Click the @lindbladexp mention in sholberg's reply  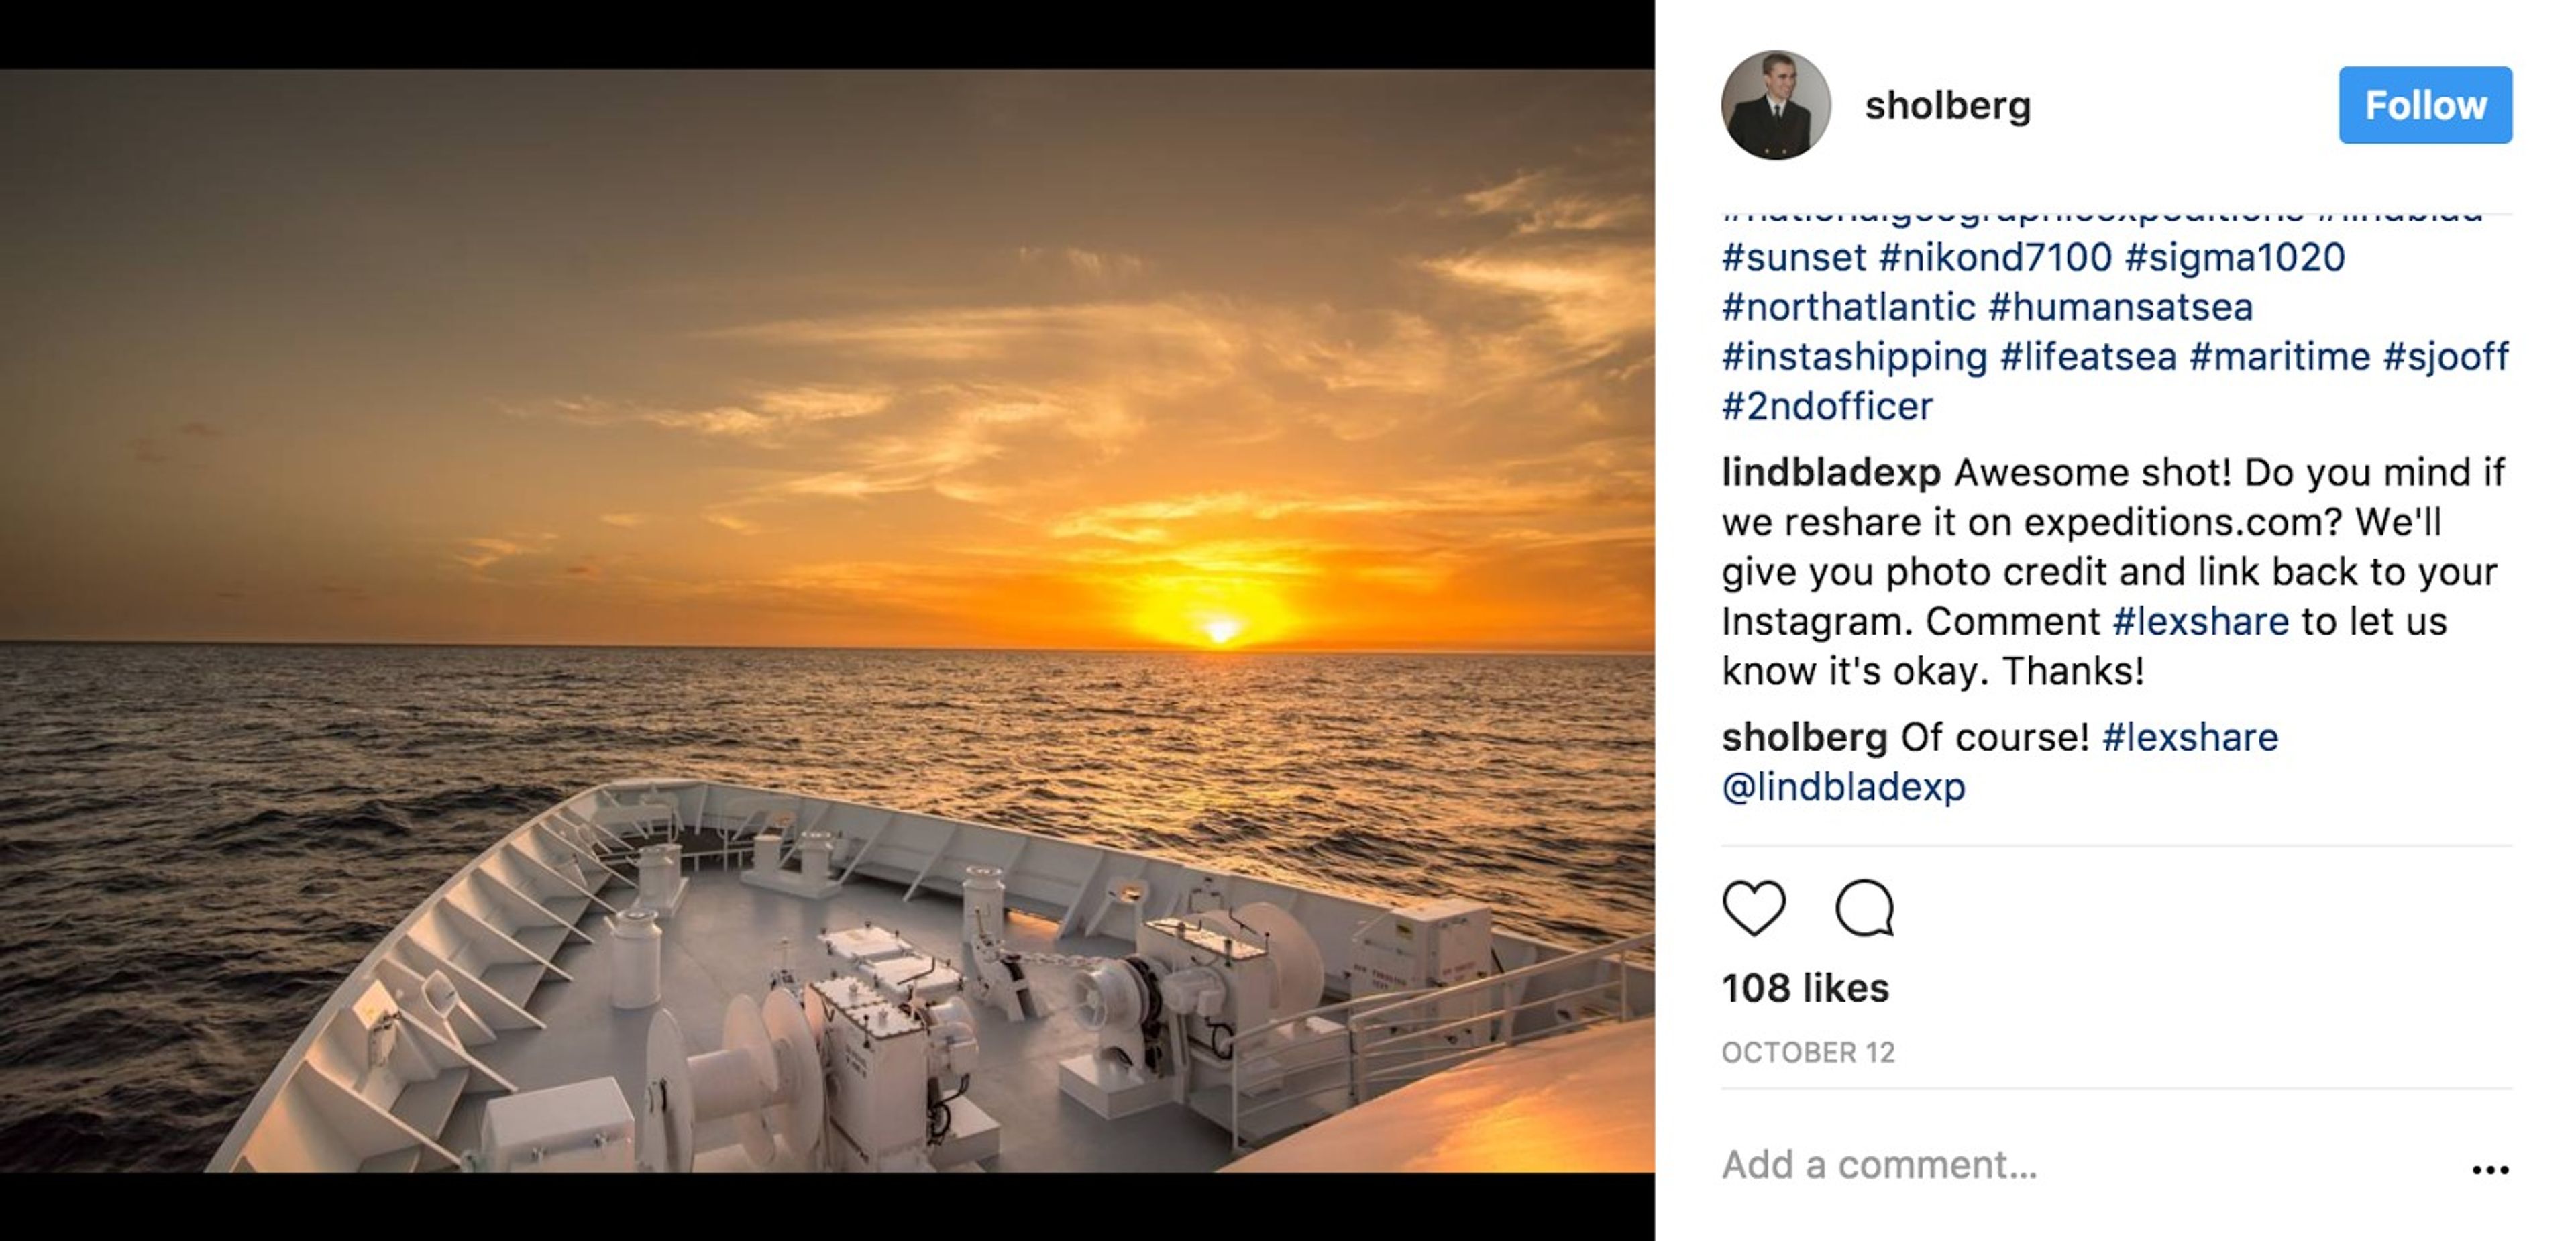(1843, 787)
